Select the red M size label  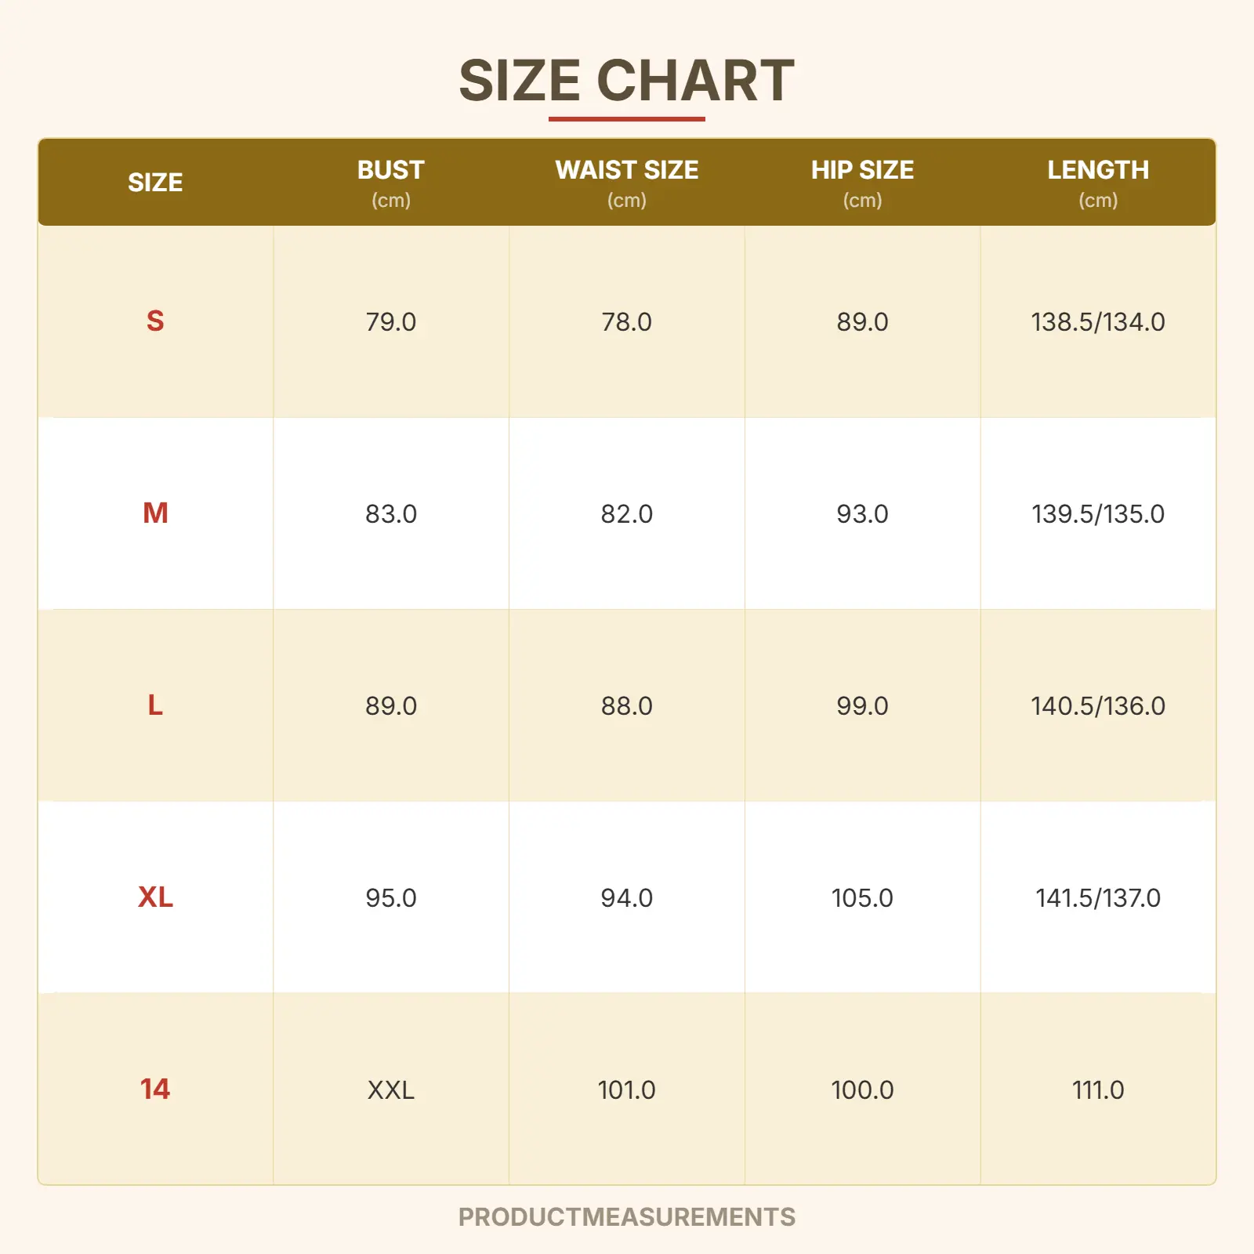click(x=155, y=513)
